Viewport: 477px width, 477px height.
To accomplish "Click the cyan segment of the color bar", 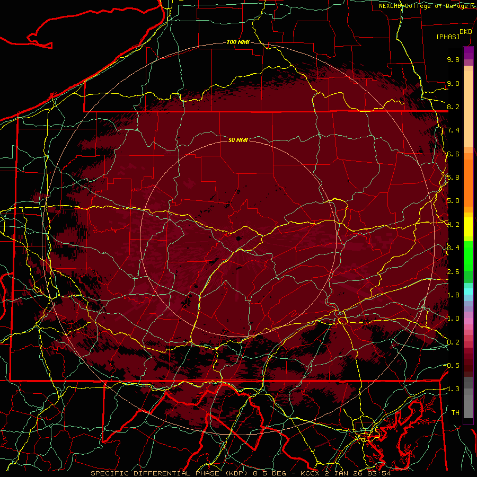I will pos(468,291).
